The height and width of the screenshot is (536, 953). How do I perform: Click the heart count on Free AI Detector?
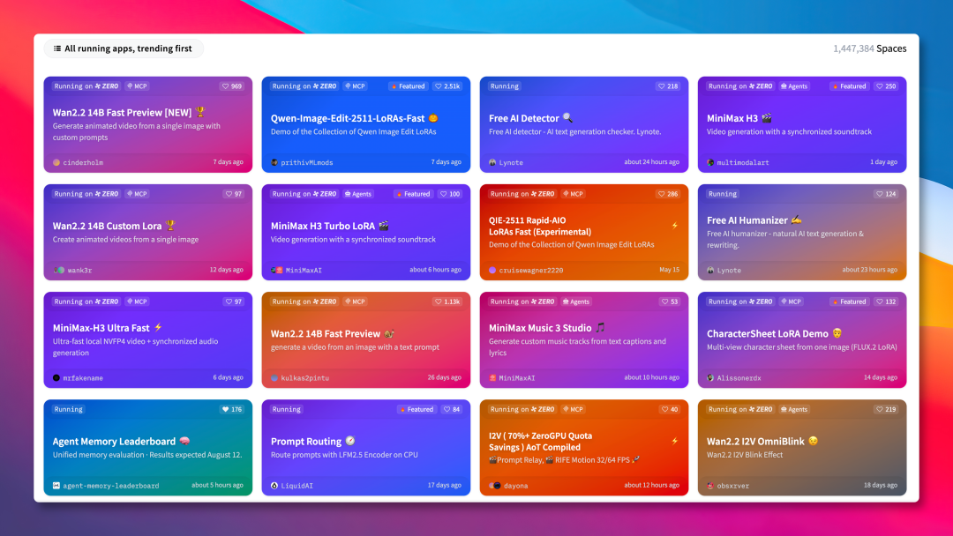pyautogui.click(x=668, y=86)
